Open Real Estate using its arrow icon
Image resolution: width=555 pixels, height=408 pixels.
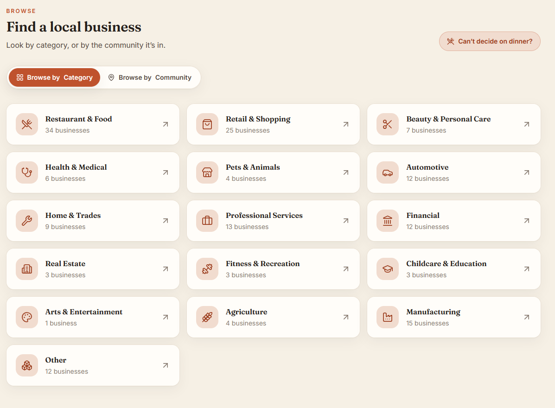pos(166,269)
